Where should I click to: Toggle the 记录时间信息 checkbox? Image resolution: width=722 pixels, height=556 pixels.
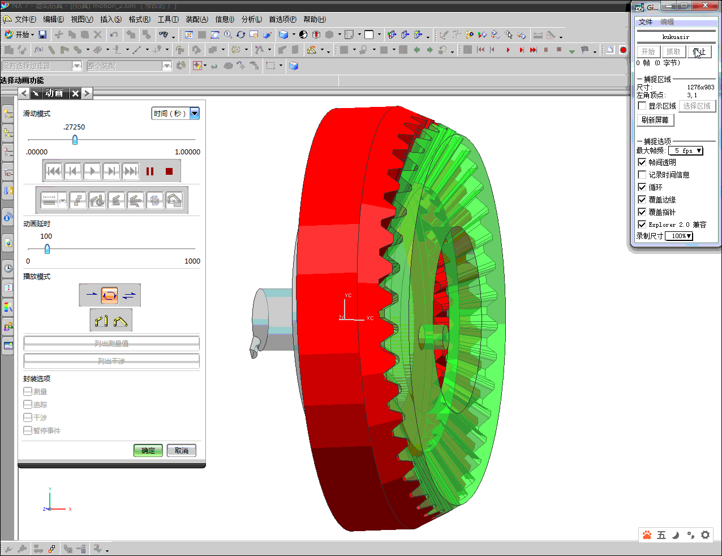[x=642, y=175]
